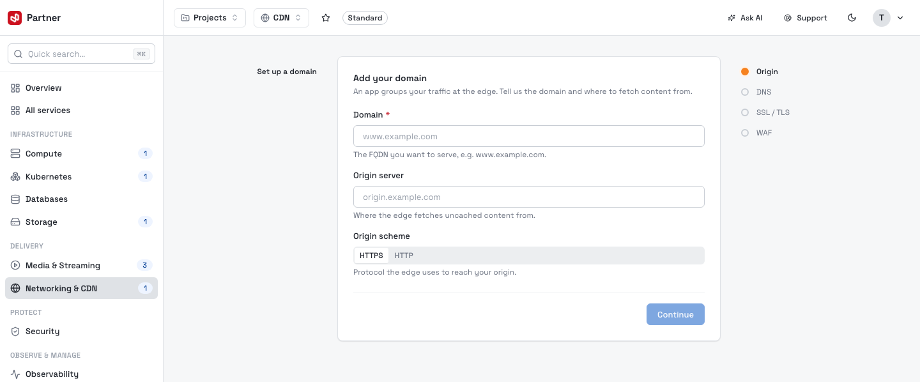
Task: Click the DELIVERY section header
Action: (27, 246)
